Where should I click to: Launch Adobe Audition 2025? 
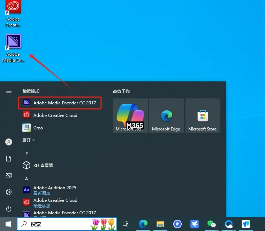[50, 190]
